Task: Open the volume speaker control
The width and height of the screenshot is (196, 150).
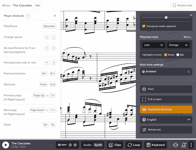Action: click(x=176, y=145)
